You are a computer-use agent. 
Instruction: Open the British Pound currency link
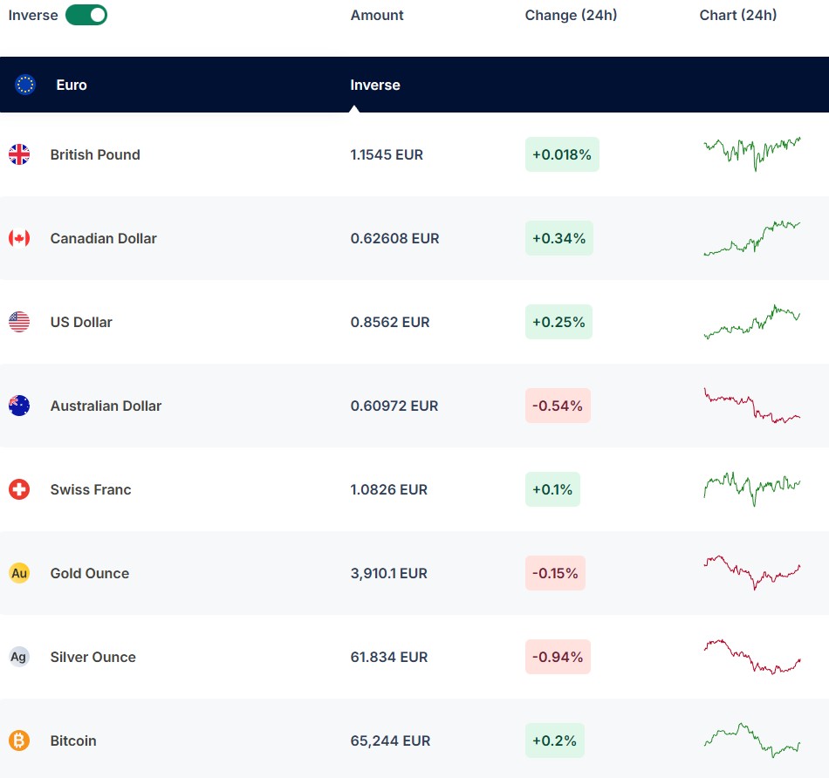point(95,154)
